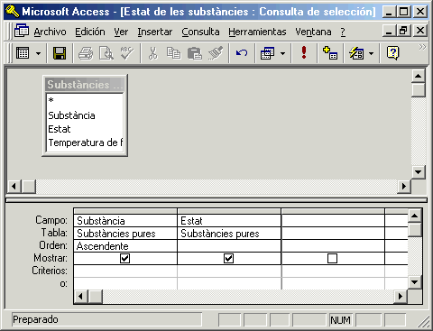Image resolution: width=433 pixels, height=331 pixels.
Task: Click the Campo cell containing Substància
Action: point(125,221)
